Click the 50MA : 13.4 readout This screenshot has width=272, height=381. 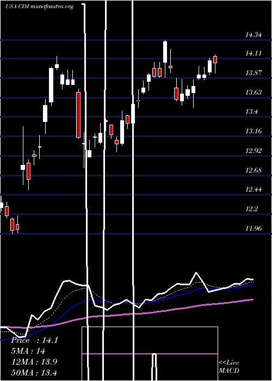[x=35, y=372]
